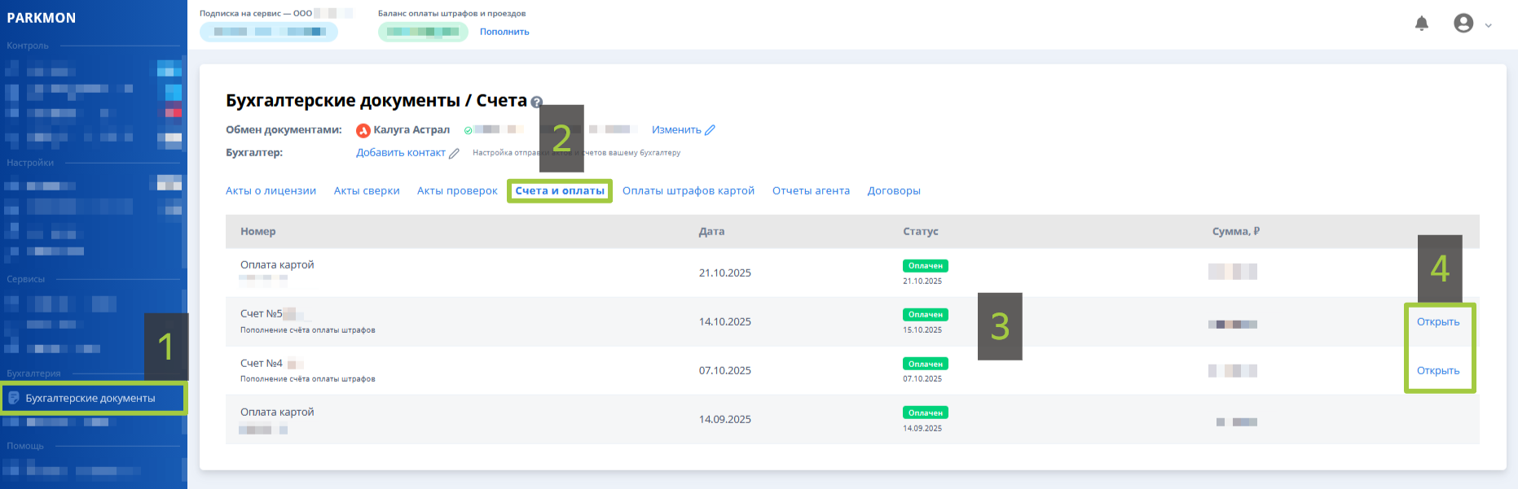Image resolution: width=1518 pixels, height=489 pixels.
Task: Open the Акты сверки tab
Action: (x=367, y=191)
